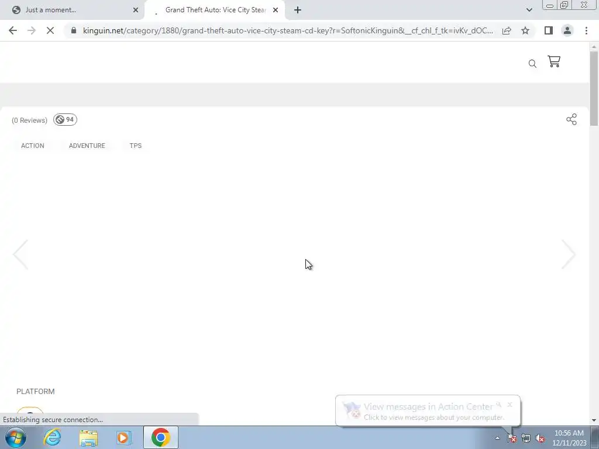Click the page vertical scrollbar thumb
The width and height of the screenshot is (599, 449).
pyautogui.click(x=594, y=88)
